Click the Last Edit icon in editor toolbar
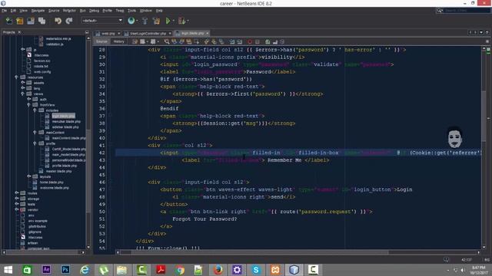This screenshot has height=276, width=492. click(135, 41)
